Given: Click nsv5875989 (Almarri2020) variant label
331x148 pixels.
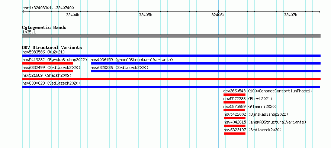Looking at the screenshot, I should pos(250,106).
